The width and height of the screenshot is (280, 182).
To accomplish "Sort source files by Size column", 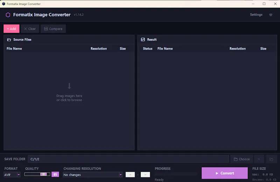I will [123, 49].
